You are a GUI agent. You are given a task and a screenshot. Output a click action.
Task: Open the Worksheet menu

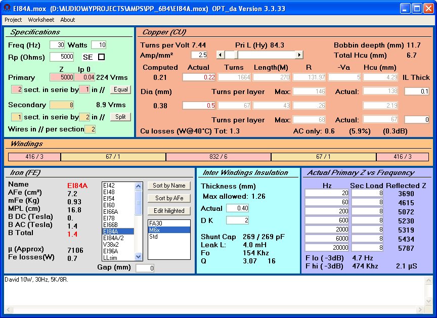click(41, 20)
